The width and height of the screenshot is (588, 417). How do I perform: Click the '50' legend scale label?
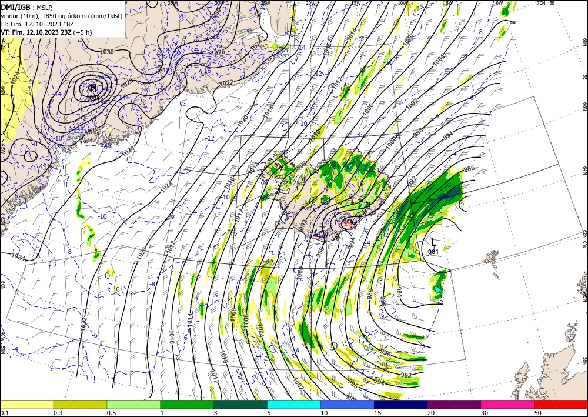[x=538, y=413]
